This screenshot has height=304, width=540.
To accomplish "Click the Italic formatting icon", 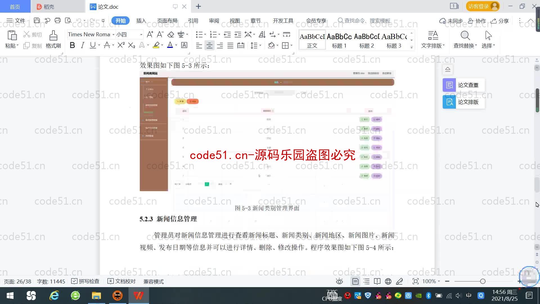I will (82, 45).
